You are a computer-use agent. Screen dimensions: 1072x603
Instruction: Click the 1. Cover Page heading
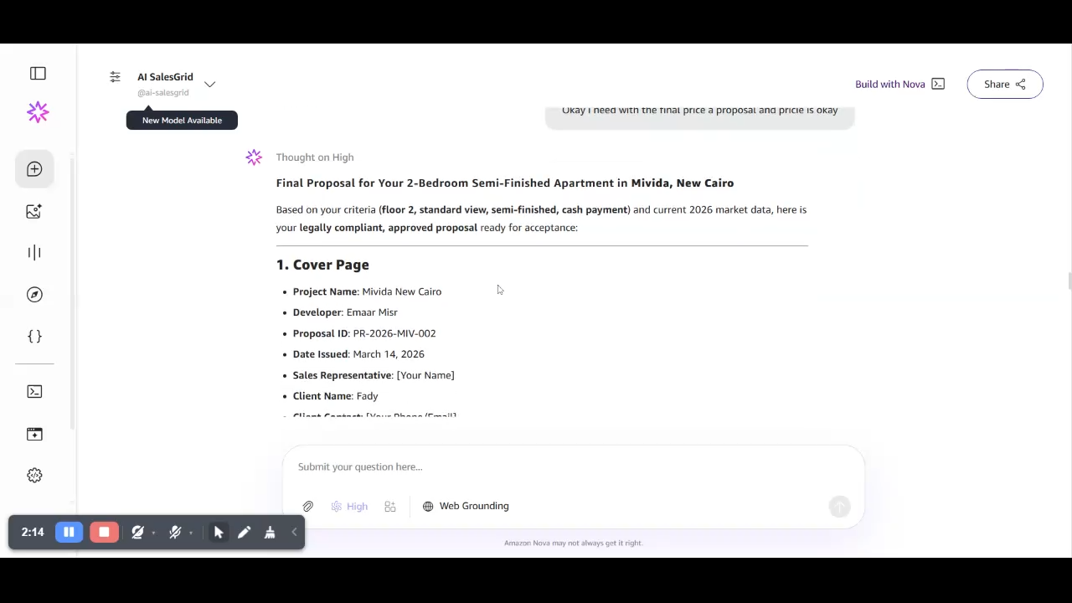click(x=322, y=265)
